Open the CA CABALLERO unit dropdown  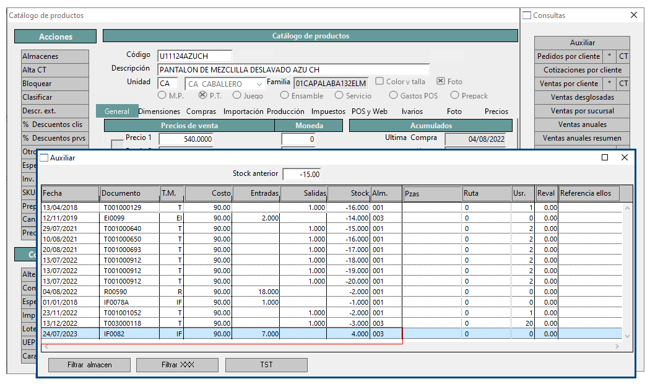click(x=225, y=84)
